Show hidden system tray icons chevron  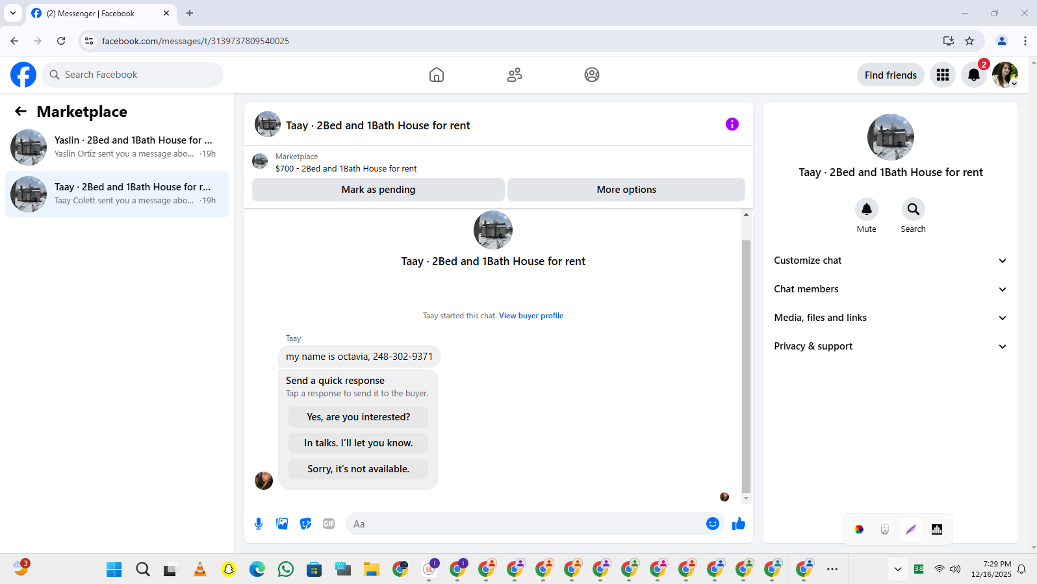(x=898, y=569)
